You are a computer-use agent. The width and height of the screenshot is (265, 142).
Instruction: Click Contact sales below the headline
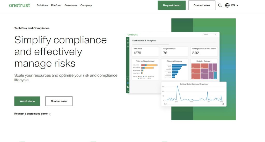point(59,101)
